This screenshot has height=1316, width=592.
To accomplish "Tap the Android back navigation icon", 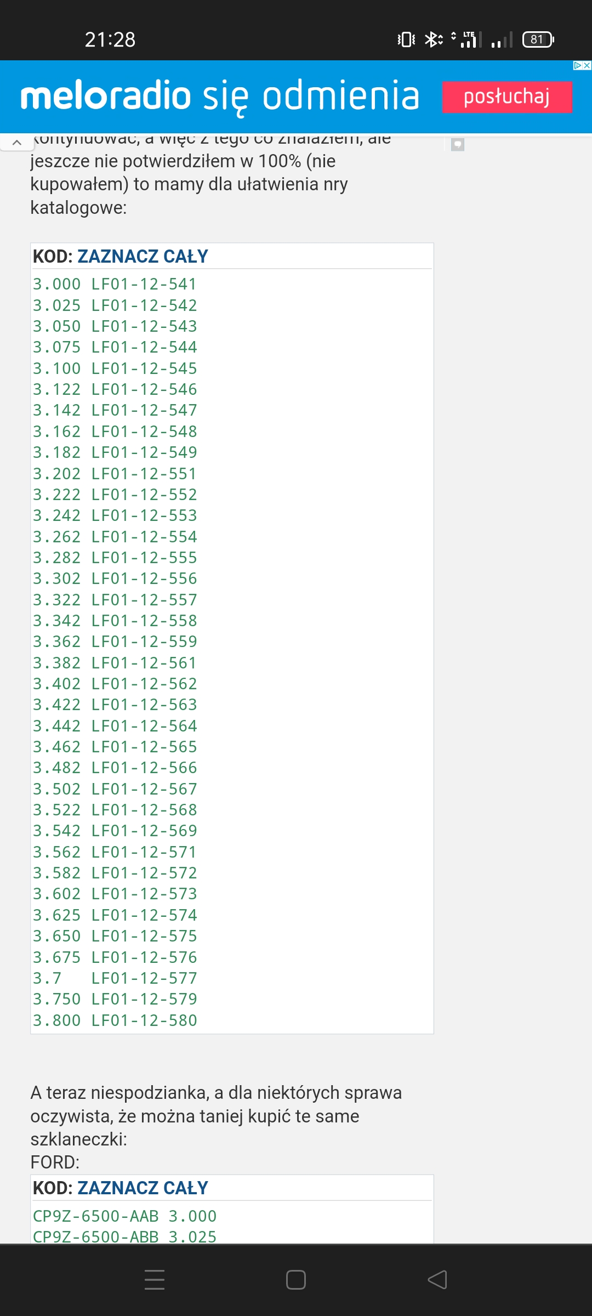I will point(437,1280).
